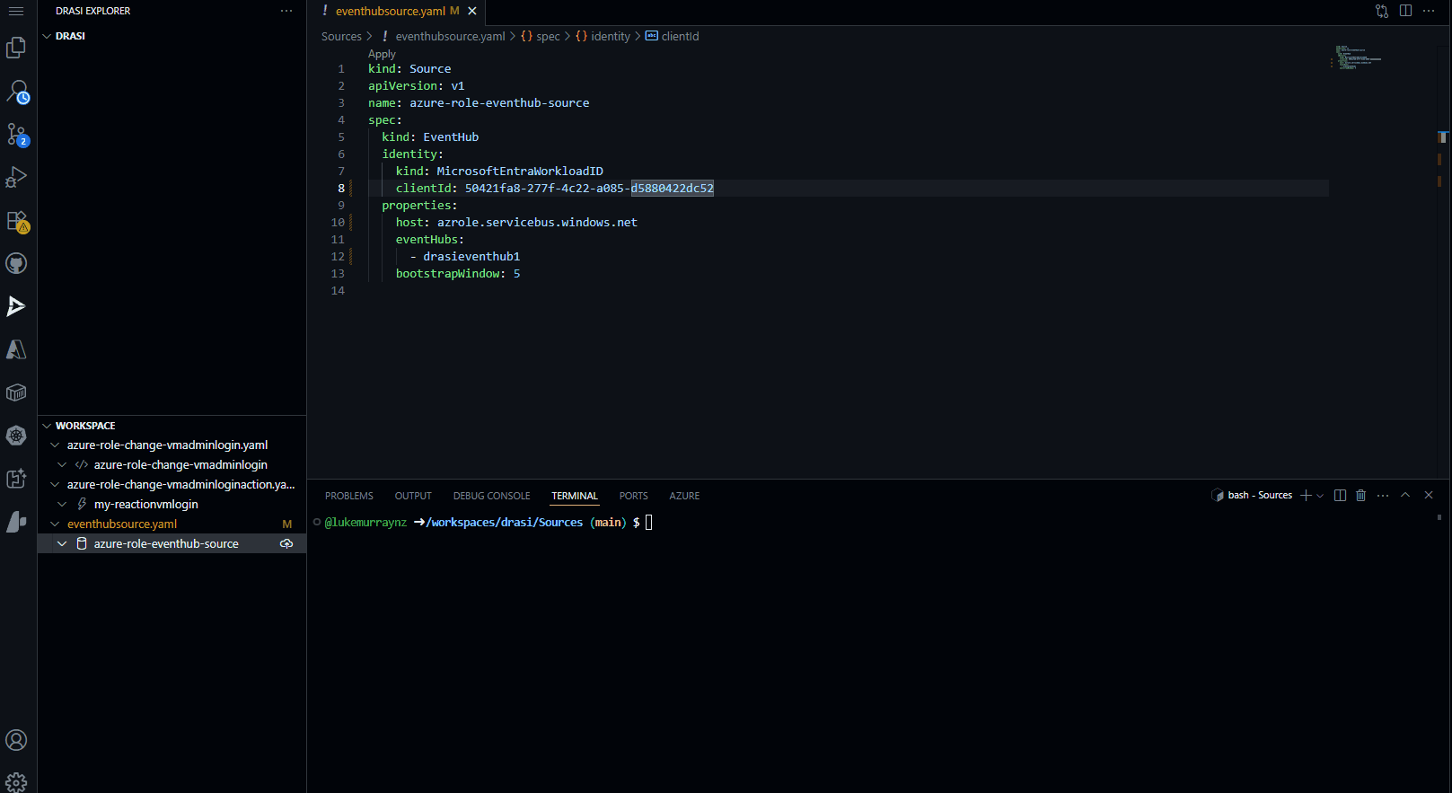Click Drasi Explorer more actions ellipsis

[x=286, y=11]
